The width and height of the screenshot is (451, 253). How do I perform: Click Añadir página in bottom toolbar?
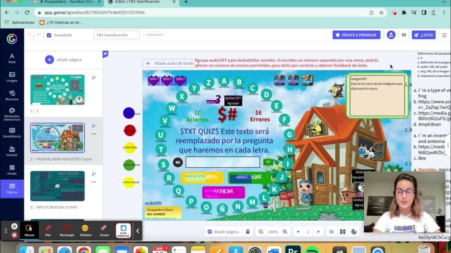coord(223,232)
